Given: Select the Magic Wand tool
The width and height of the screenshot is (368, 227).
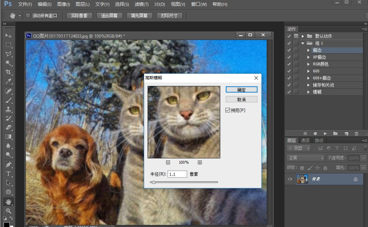Looking at the screenshot, I should coord(8,63).
